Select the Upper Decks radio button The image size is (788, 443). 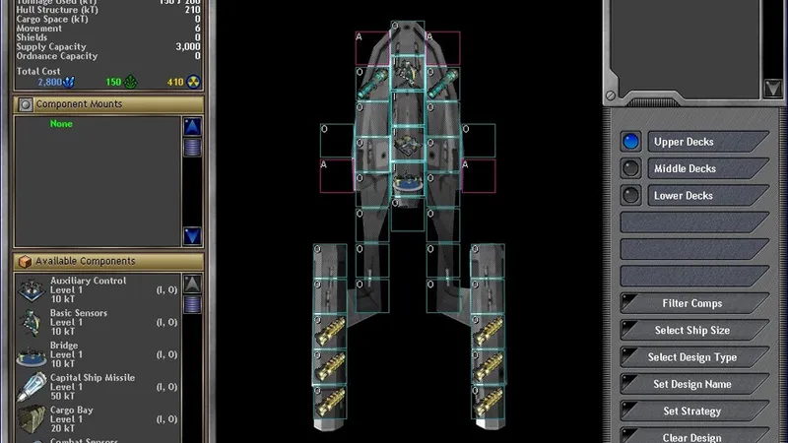630,142
